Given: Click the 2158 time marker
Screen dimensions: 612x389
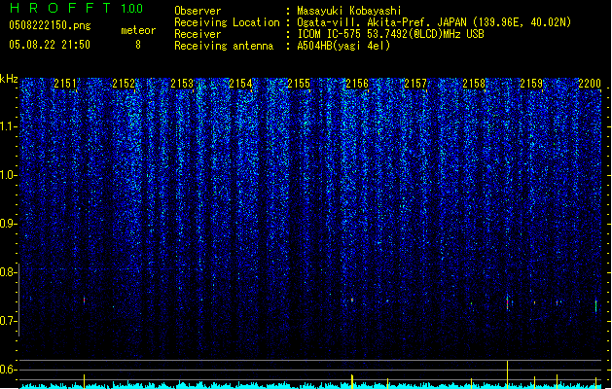Looking at the screenshot, I should tap(474, 83).
